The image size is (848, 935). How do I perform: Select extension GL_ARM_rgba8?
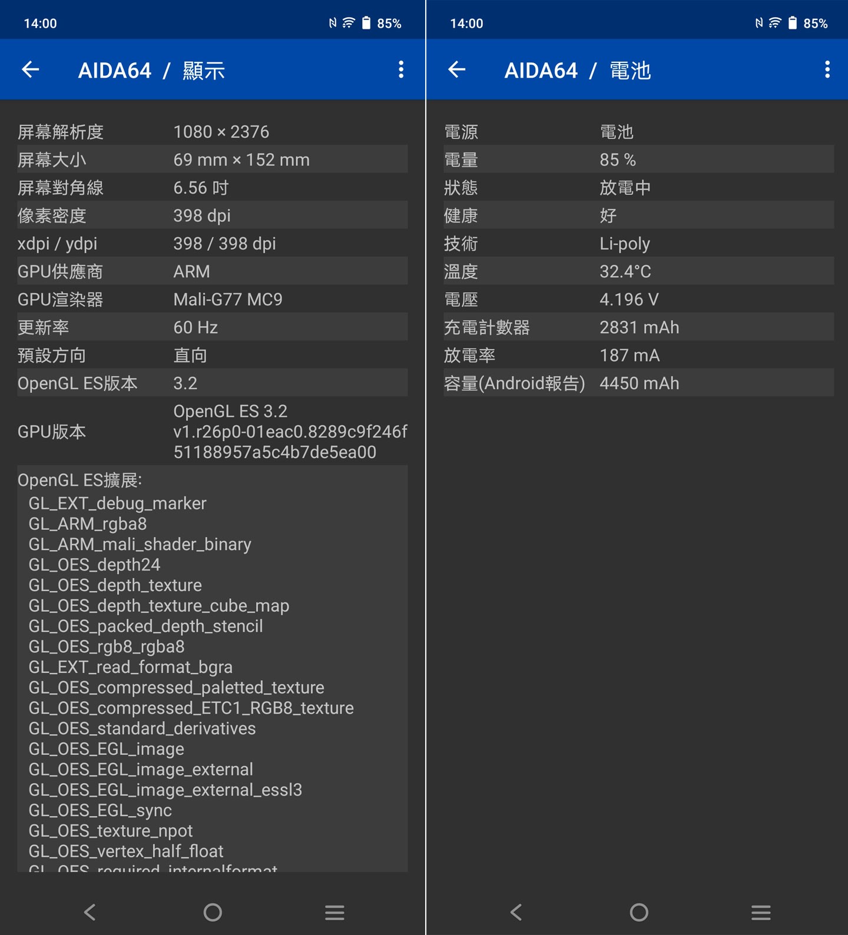click(x=88, y=523)
